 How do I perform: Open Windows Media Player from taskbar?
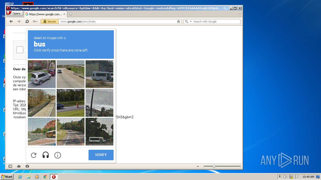coord(37,177)
